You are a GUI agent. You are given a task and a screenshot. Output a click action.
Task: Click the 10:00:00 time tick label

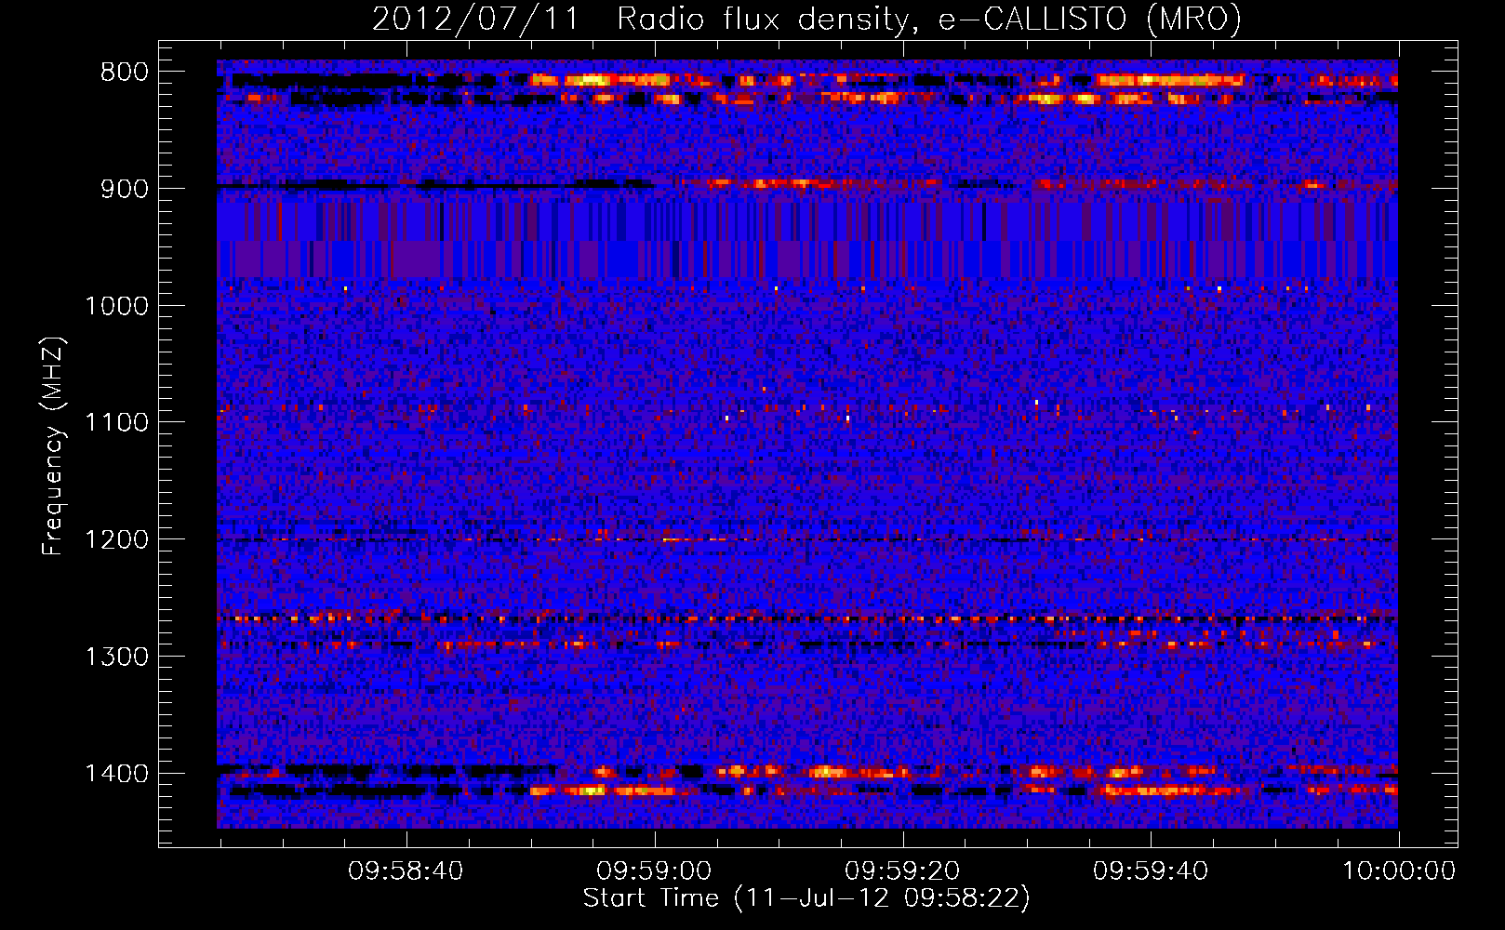(1398, 871)
